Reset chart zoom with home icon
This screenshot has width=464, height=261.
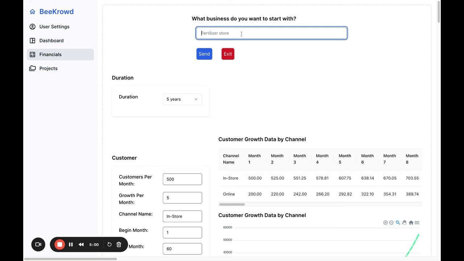coord(411,223)
